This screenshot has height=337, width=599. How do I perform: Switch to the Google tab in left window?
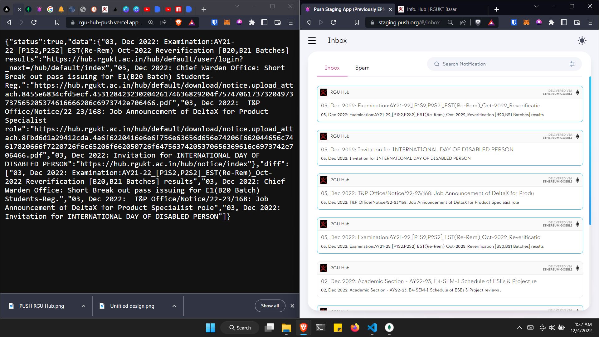[50, 9]
